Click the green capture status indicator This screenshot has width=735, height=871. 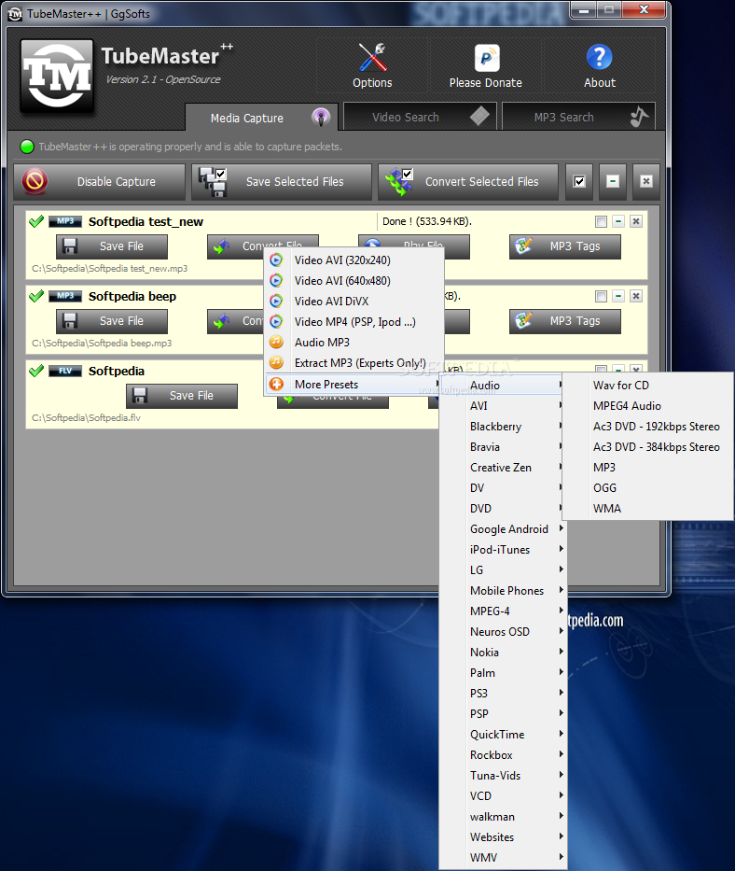pyautogui.click(x=27, y=147)
